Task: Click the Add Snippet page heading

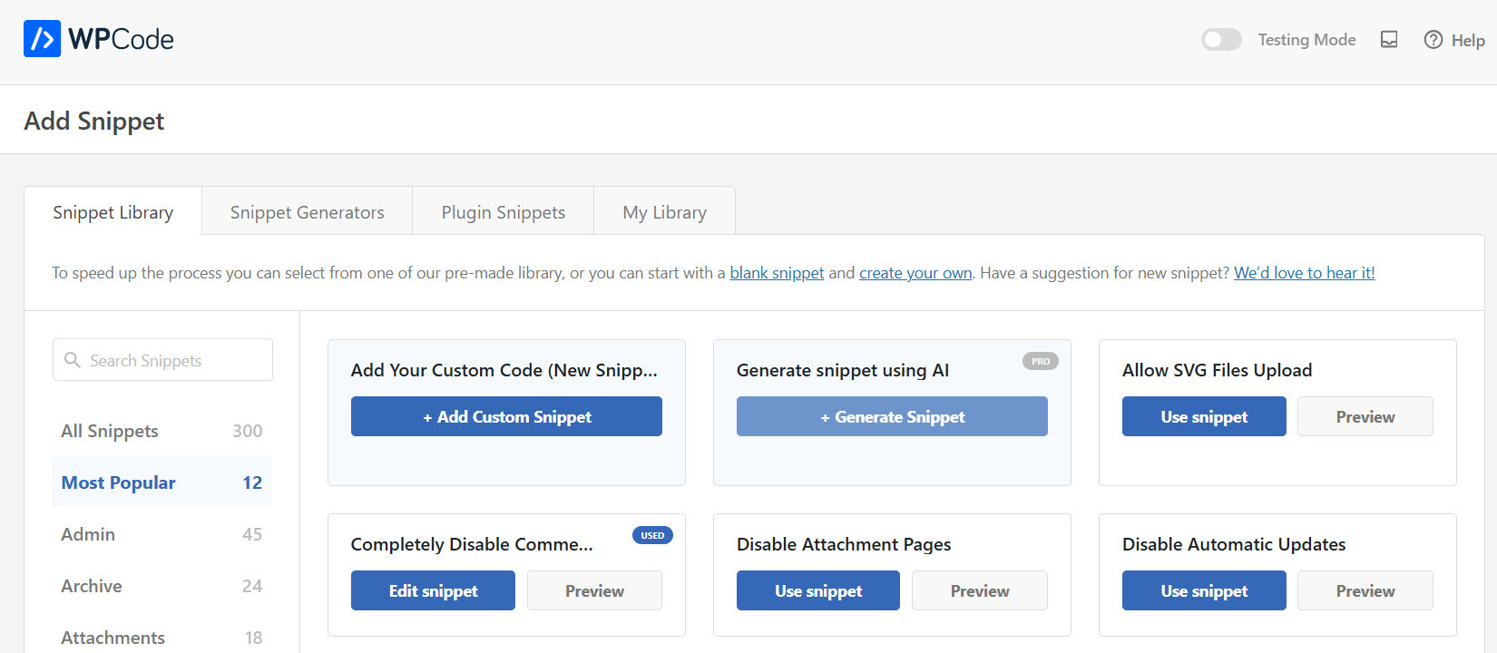Action: [93, 121]
